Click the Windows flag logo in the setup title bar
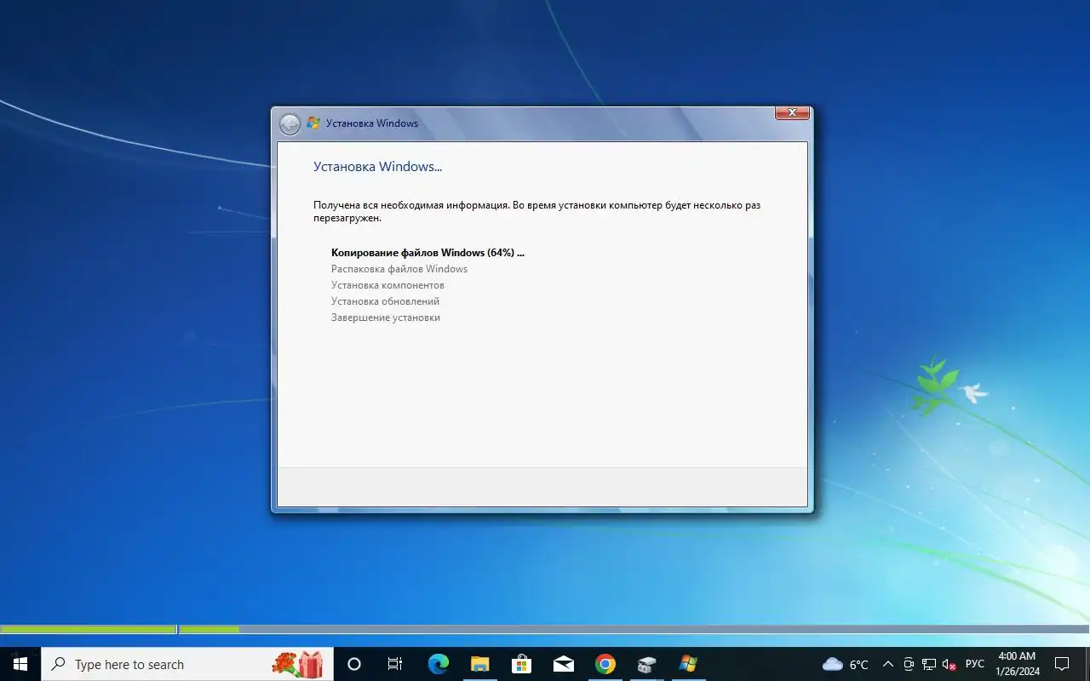1090x681 pixels. pos(313,123)
